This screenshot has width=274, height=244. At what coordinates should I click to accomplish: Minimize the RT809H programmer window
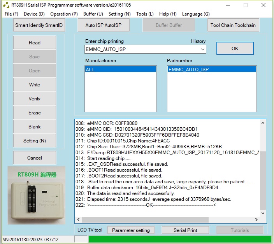tap(228, 5)
